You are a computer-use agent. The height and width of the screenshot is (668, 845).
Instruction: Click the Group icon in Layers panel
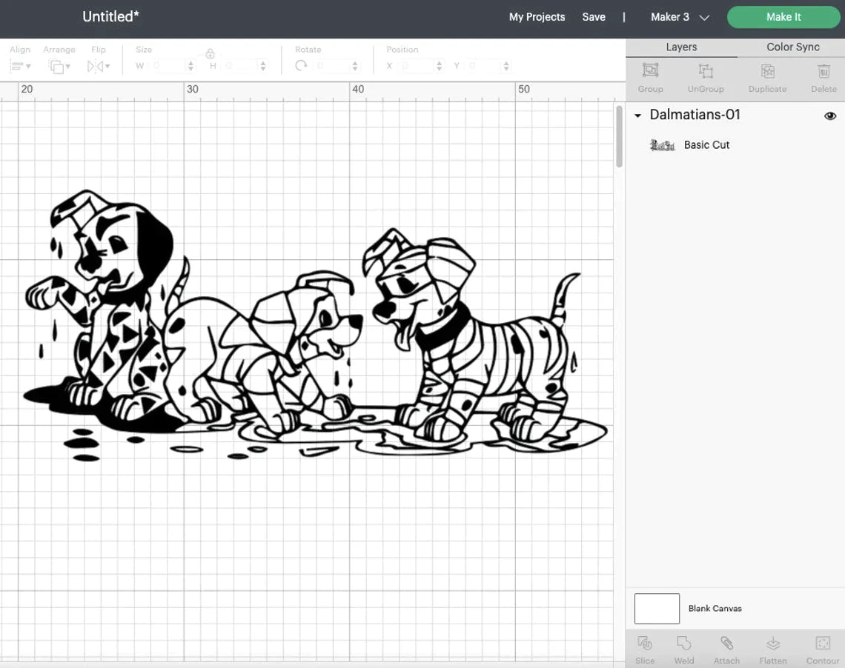[650, 71]
